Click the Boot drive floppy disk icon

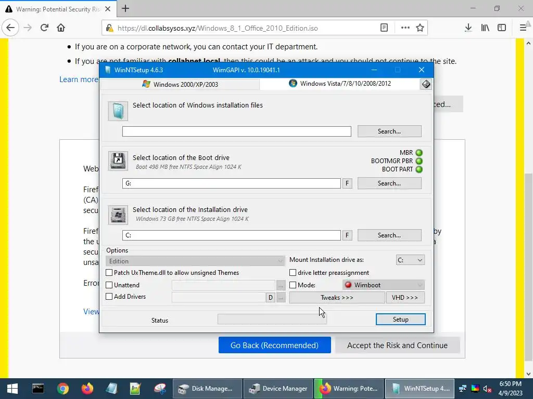click(x=118, y=161)
